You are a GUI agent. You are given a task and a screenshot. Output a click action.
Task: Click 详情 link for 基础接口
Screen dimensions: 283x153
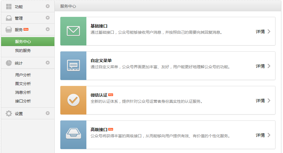(260, 32)
